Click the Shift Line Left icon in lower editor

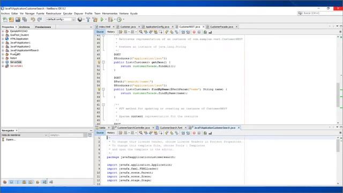[x=183, y=133]
